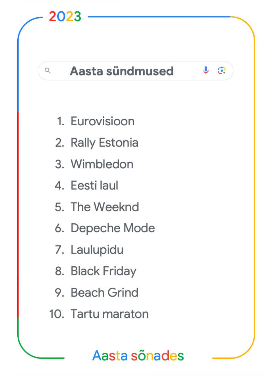Click Laulupidu in the ranking
The height and width of the screenshot is (376, 273).
(97, 250)
